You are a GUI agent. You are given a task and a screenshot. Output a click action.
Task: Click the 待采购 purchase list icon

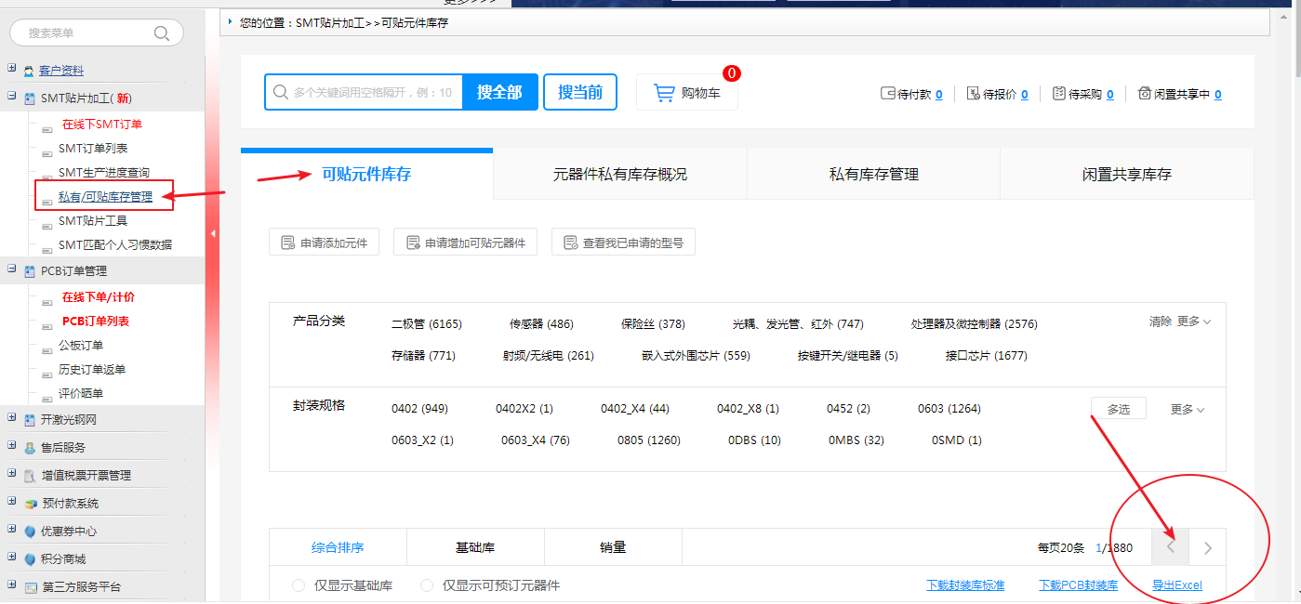(1059, 94)
